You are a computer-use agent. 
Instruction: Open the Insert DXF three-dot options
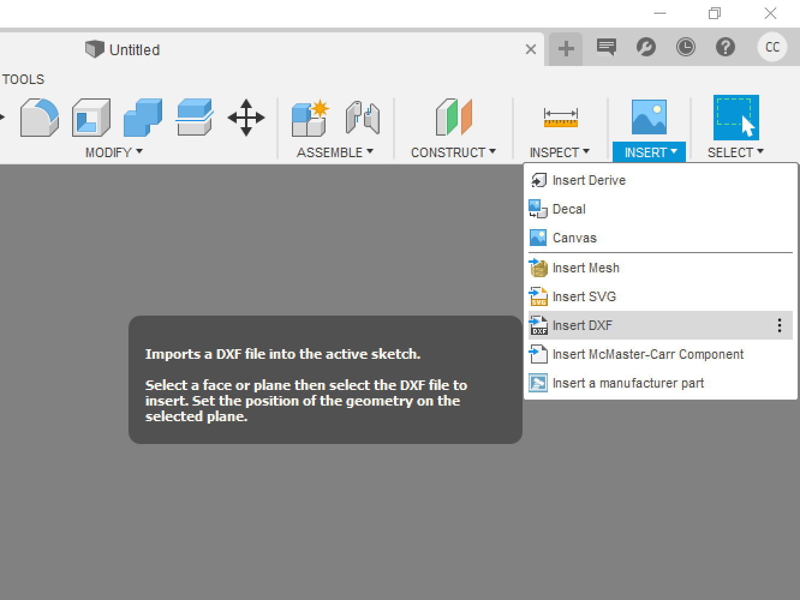click(x=780, y=325)
